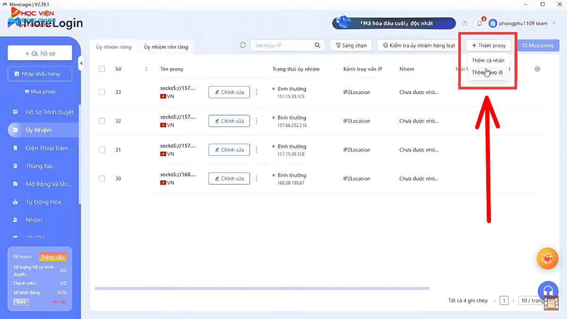The height and width of the screenshot is (319, 567).
Task: Click the Base plan badge
Action: click(21, 302)
